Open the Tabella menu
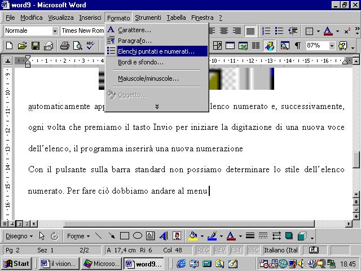This screenshot has height=271, width=361. 176,18
